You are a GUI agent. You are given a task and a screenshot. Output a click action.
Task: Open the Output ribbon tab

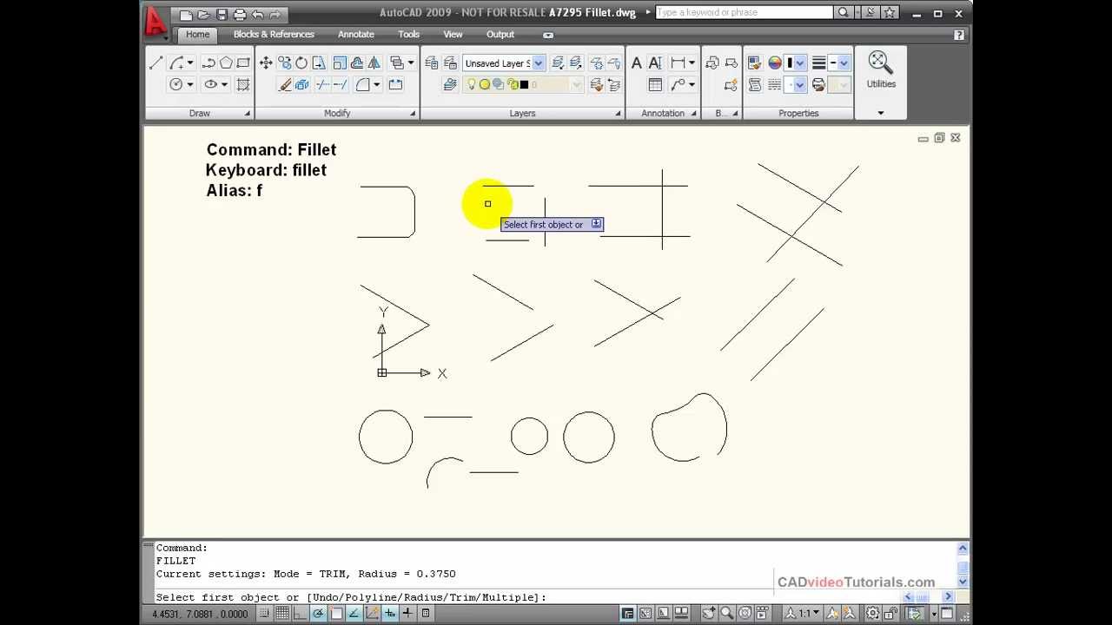pos(500,34)
